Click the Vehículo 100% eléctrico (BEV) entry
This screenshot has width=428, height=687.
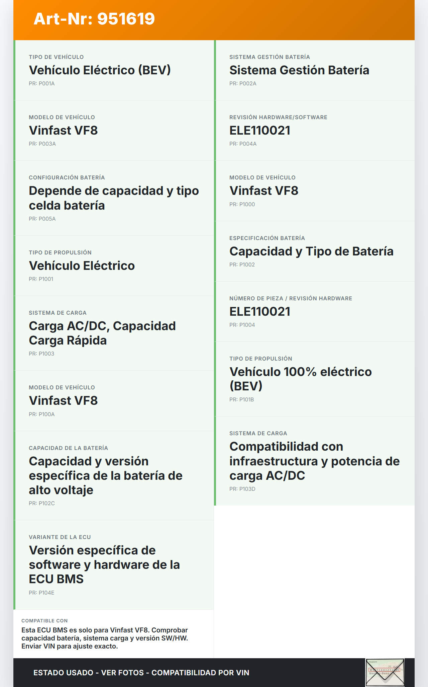point(300,379)
